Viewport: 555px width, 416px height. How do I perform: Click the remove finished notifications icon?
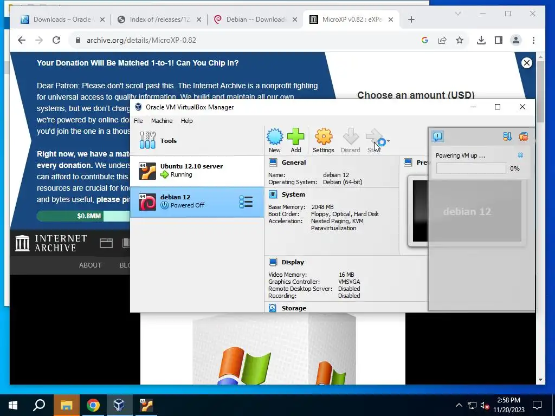tap(524, 136)
